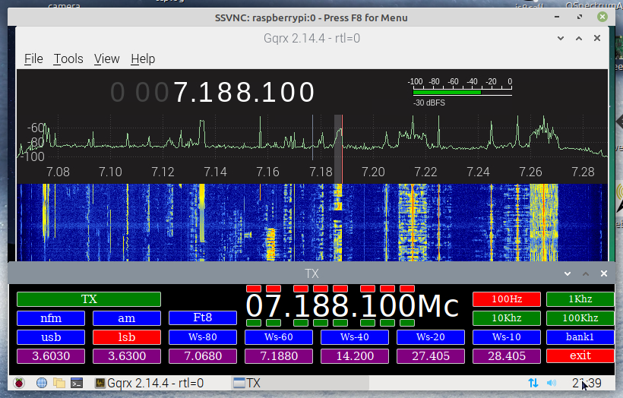
Task: Tune to the 28.405 memory frequency
Action: (507, 356)
